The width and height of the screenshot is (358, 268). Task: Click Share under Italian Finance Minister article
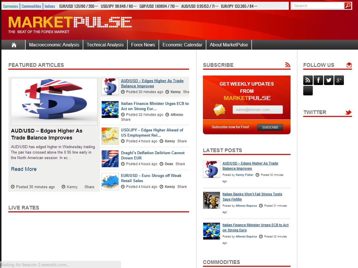click(126, 120)
